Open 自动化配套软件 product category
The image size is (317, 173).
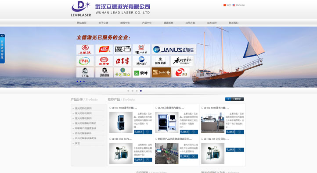point(83,133)
